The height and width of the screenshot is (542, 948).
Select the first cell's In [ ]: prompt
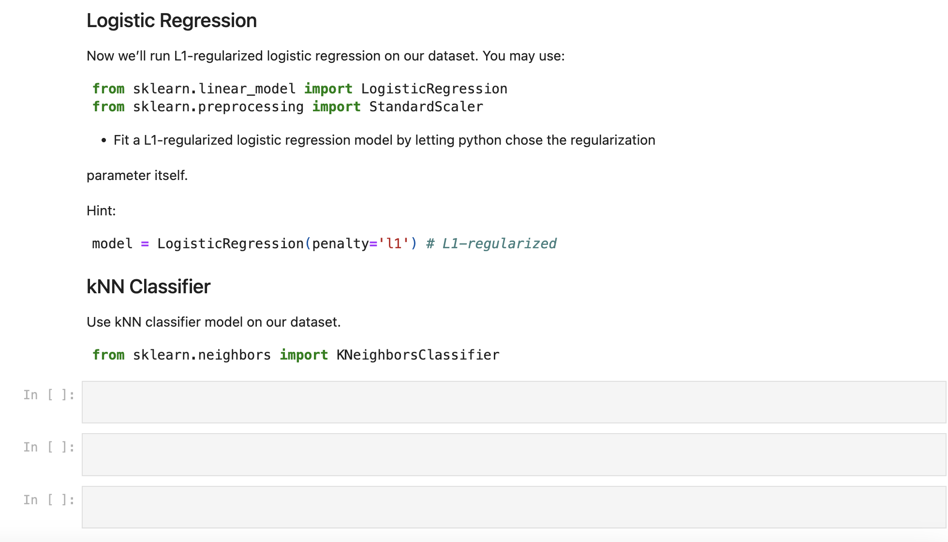coord(49,395)
